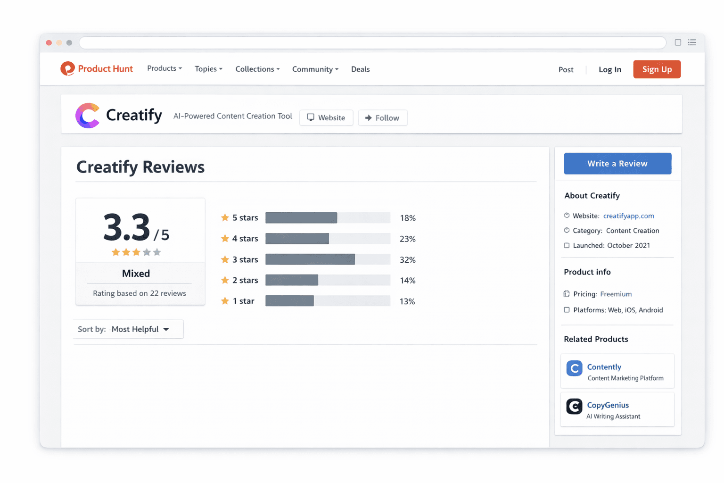Click the Pricing tag icon
This screenshot has width=724, height=483.
coord(567,293)
